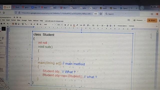Open the zoom level dropdown arrow
The width and height of the screenshot is (160, 90).
(x=10, y=24)
